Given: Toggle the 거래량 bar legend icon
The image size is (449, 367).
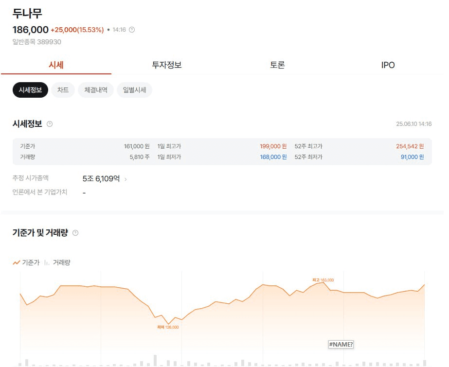Looking at the screenshot, I should click(x=47, y=262).
